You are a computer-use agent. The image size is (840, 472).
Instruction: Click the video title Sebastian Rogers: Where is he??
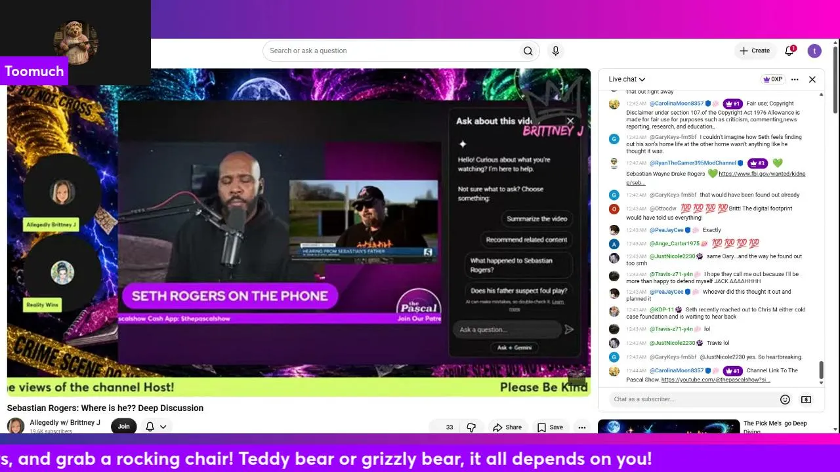coord(105,408)
